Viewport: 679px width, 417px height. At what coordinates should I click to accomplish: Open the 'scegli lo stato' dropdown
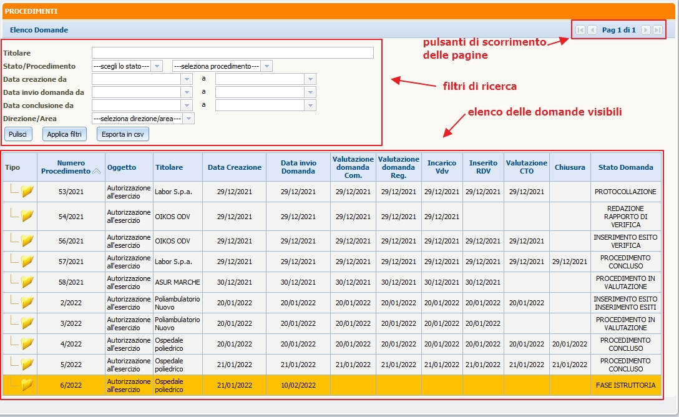point(157,66)
